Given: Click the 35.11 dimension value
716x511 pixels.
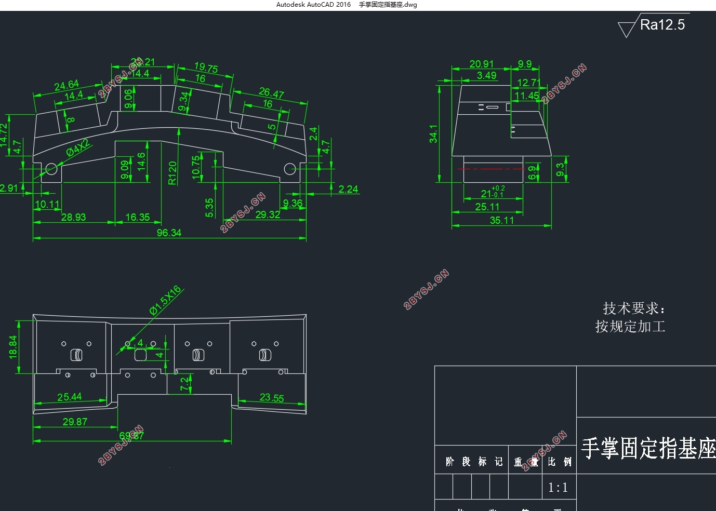Looking at the screenshot, I should click(502, 220).
